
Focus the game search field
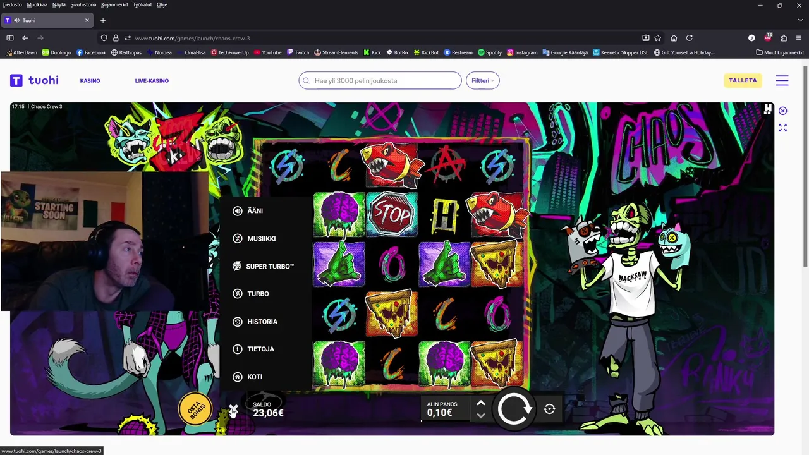click(380, 80)
